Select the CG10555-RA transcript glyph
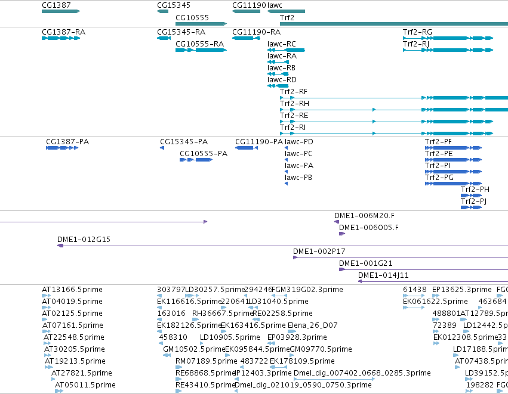The height and width of the screenshot is (394, 508). tap(201, 50)
